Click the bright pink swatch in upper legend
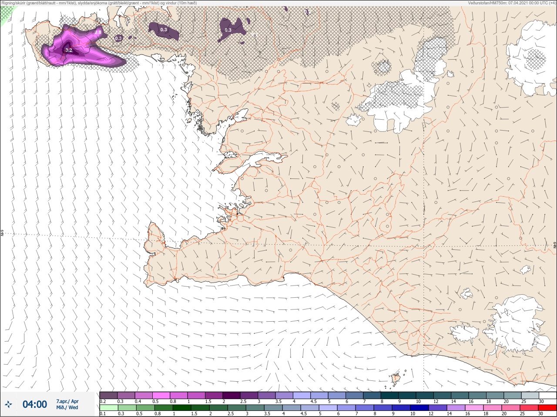Image resolution: width=557 pixels, height=417 pixels. tap(161, 395)
